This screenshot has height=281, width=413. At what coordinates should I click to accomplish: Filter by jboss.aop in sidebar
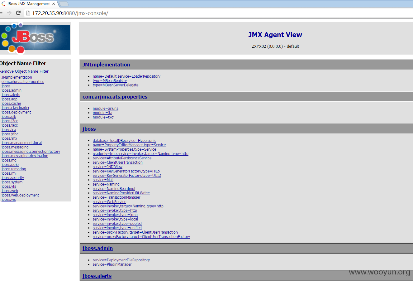9,99
